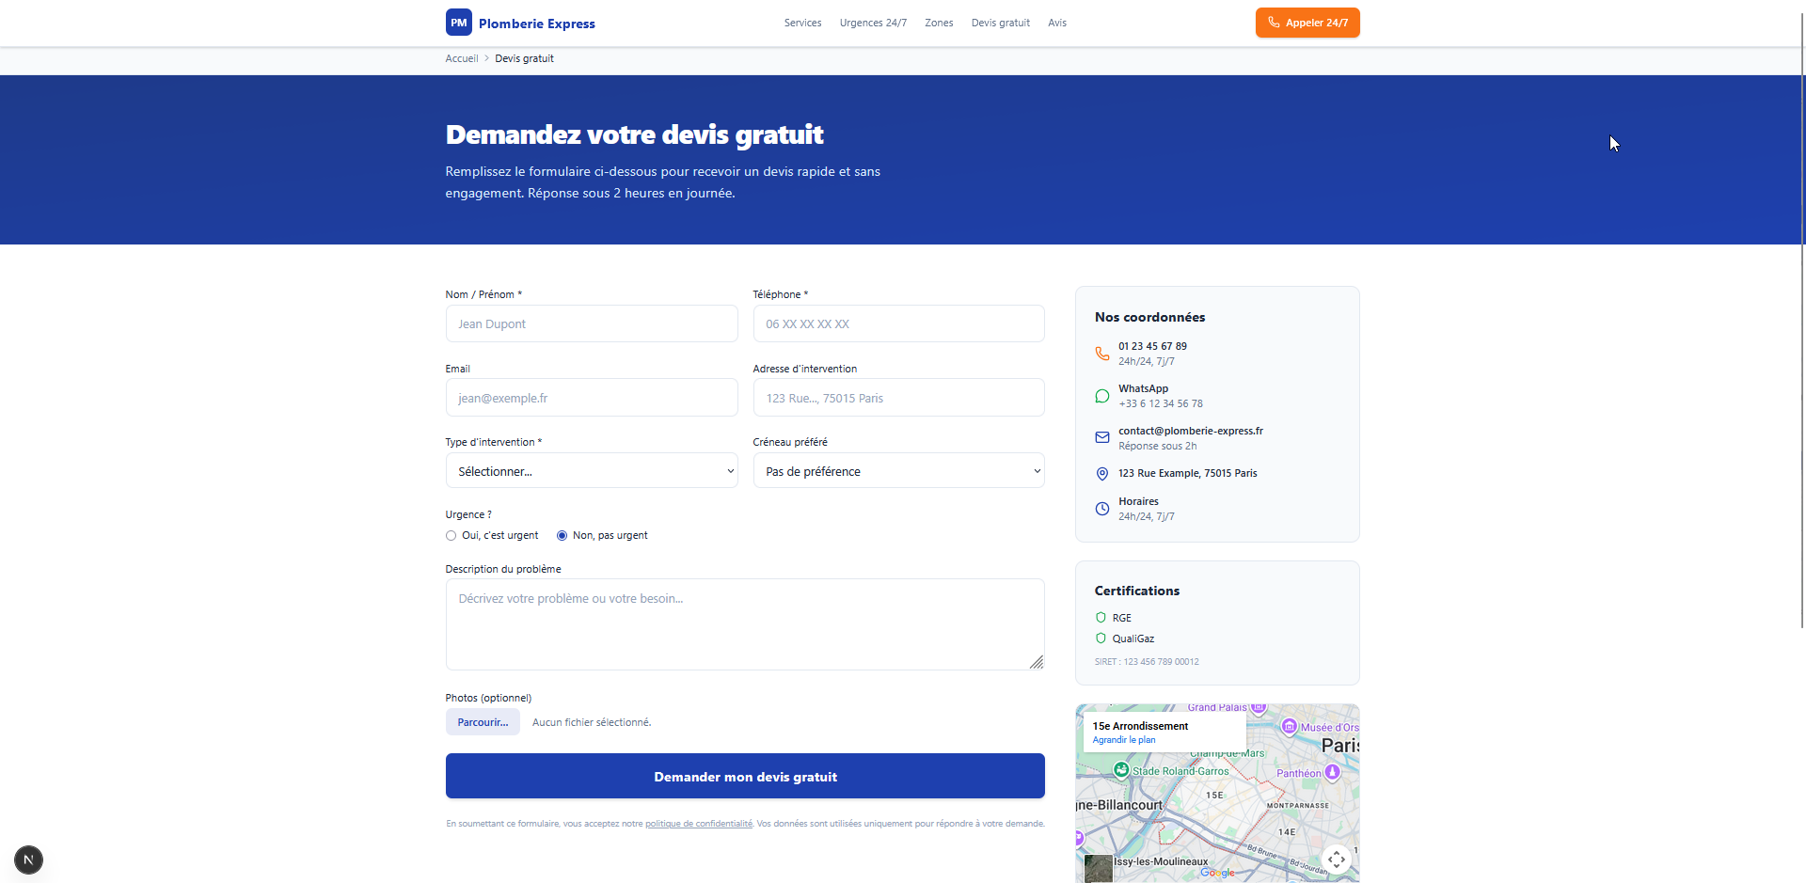Screen dimensions: 1806x883
Task: Select "Non, pas urgent" radio button
Action: pyautogui.click(x=562, y=536)
